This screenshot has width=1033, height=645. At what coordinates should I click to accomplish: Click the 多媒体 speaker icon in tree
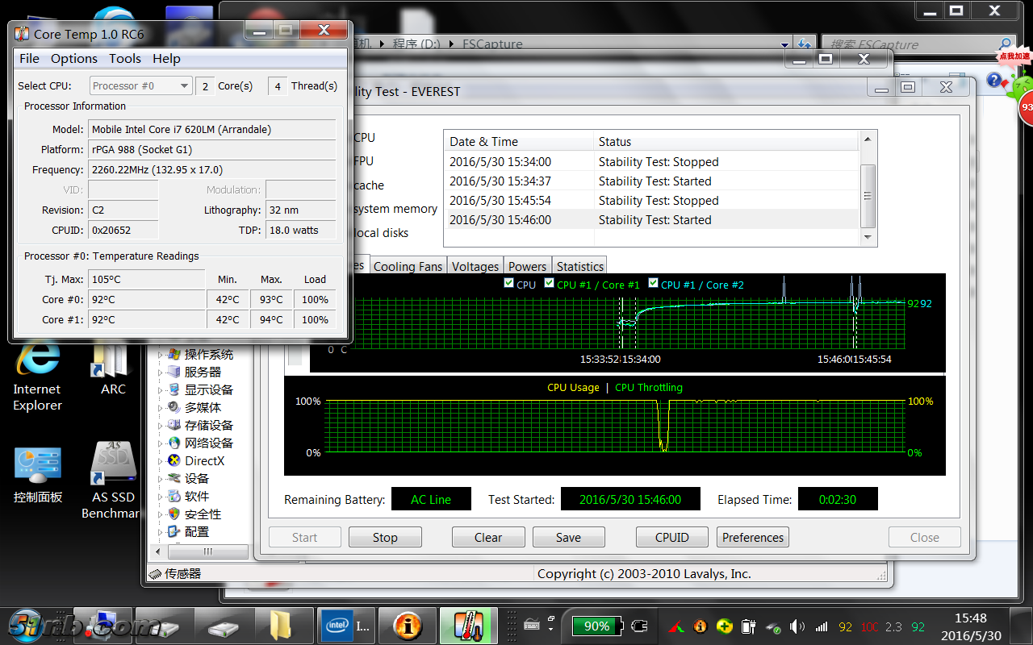tap(173, 407)
